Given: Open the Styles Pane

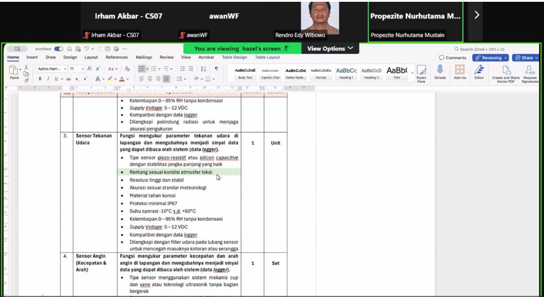Looking at the screenshot, I should pyautogui.click(x=421, y=73).
